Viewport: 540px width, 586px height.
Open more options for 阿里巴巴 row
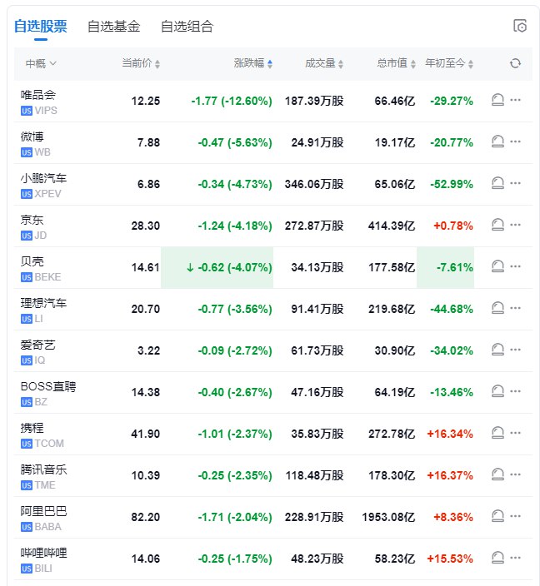tap(515, 516)
